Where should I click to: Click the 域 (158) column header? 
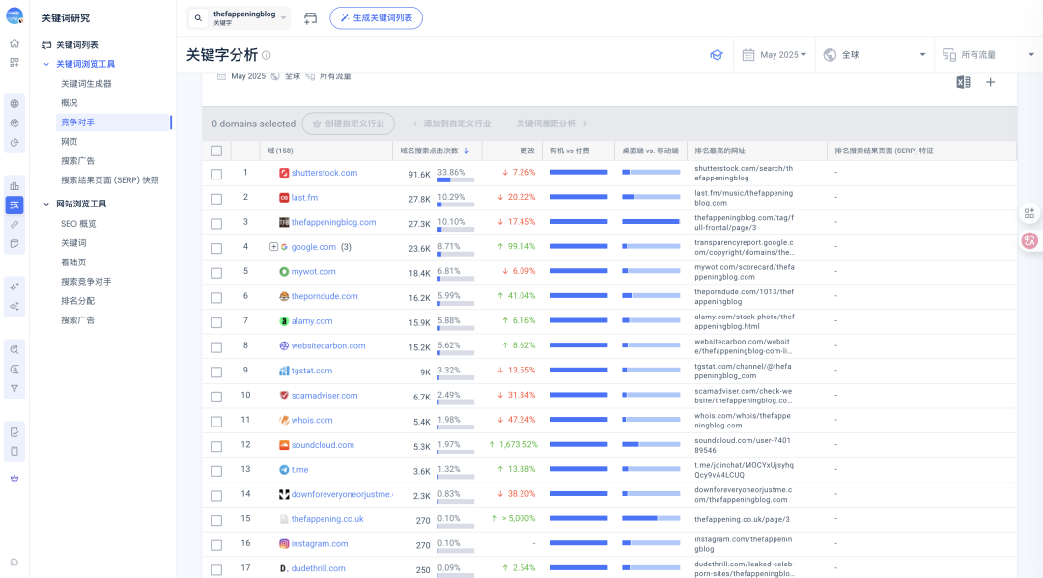pos(280,151)
